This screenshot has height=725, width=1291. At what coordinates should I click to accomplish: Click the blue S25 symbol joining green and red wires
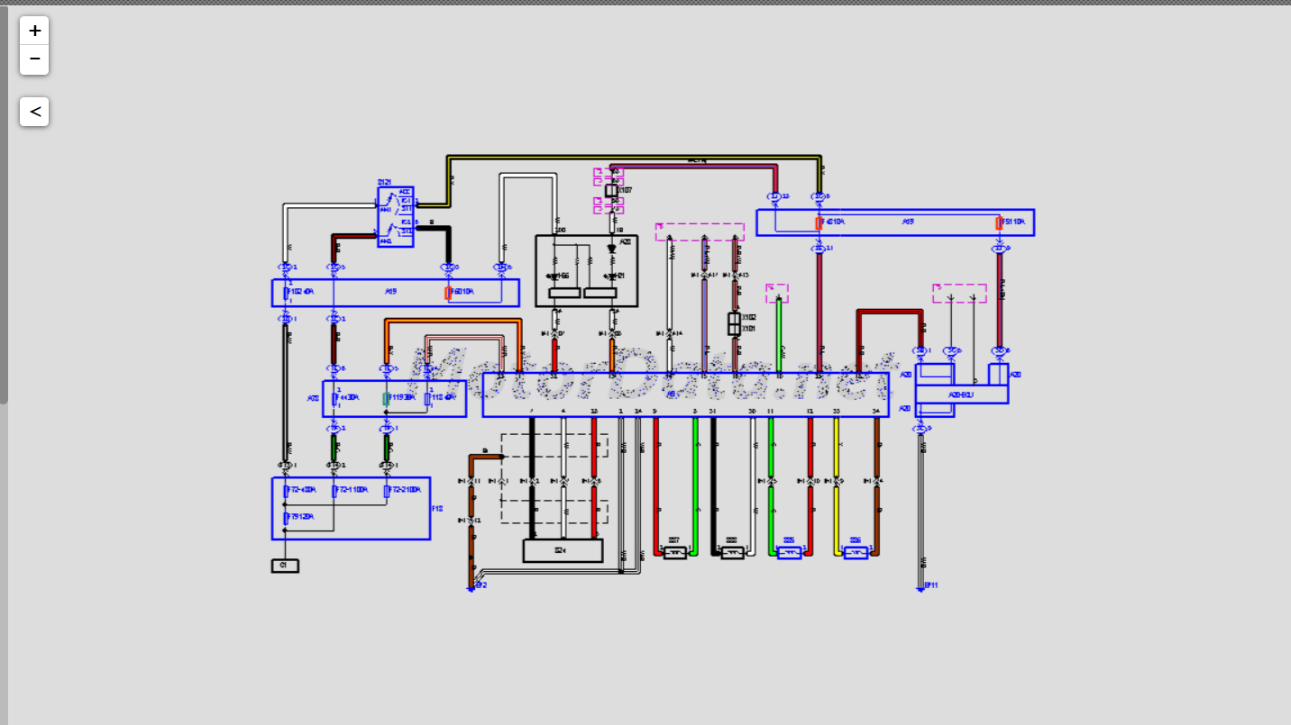point(789,553)
